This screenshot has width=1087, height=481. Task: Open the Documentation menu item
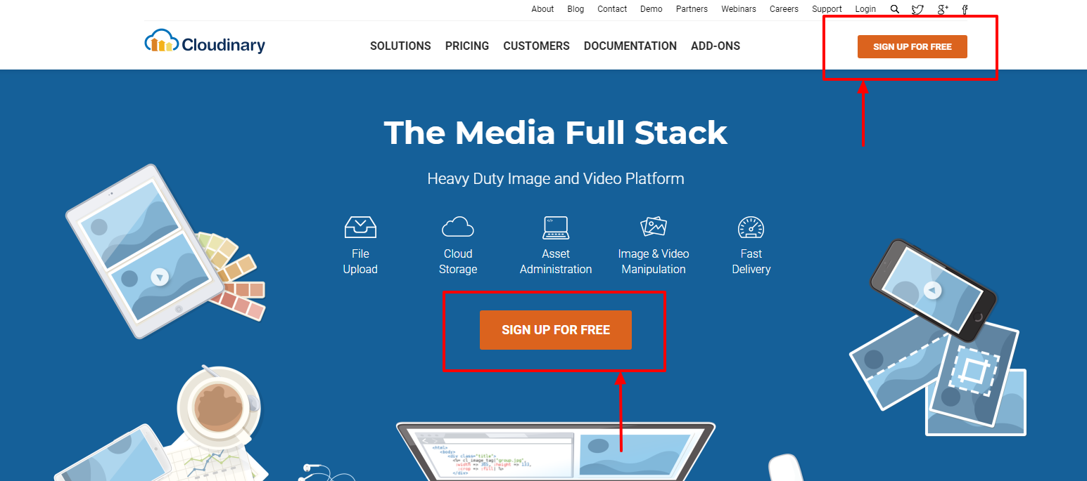point(630,46)
